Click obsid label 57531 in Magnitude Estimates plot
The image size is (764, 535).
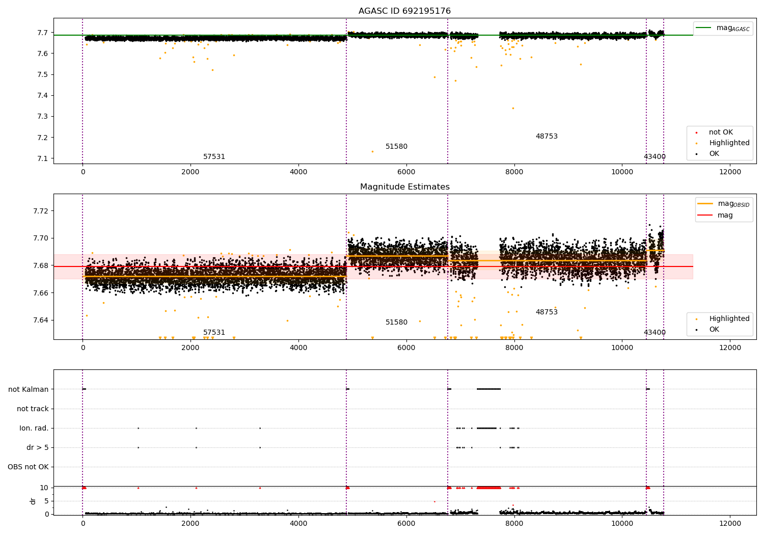(214, 333)
